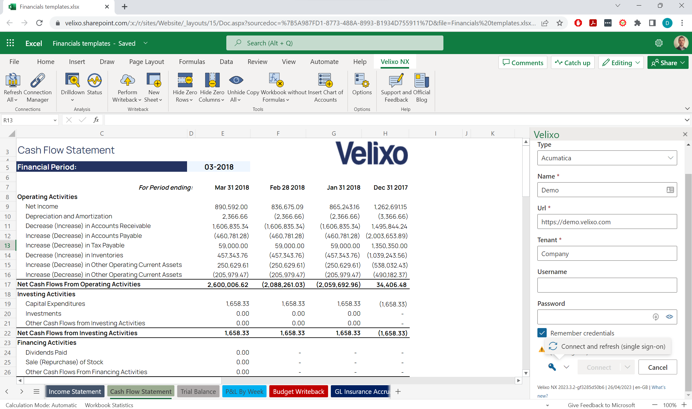Click the Perform Writeback icon
Image resolution: width=692 pixels, height=409 pixels.
coord(127,80)
